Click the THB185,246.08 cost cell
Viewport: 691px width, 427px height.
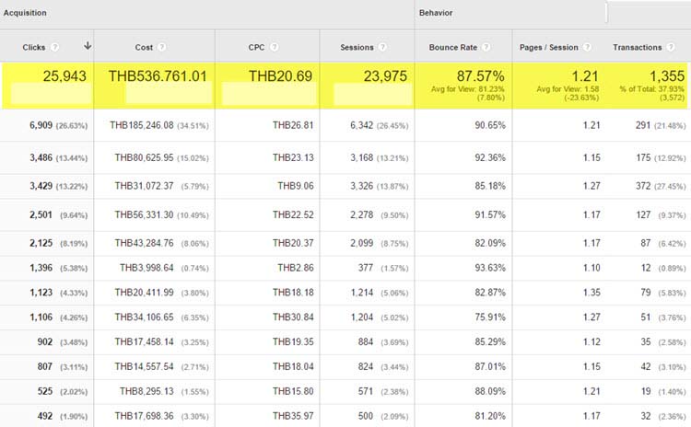pos(146,124)
